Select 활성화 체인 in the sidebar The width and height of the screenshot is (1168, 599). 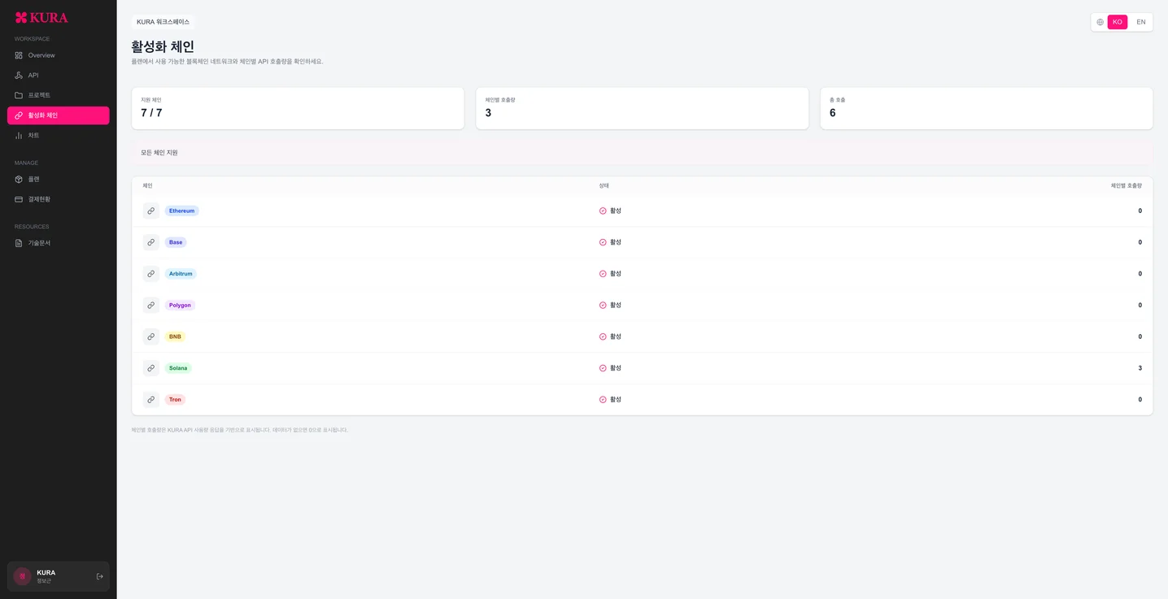(x=59, y=115)
